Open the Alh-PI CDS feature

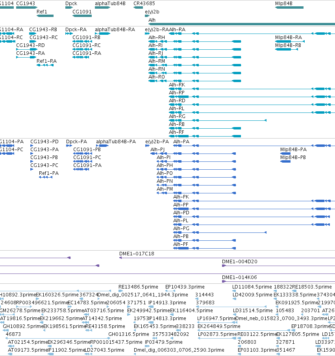pos(196,161)
